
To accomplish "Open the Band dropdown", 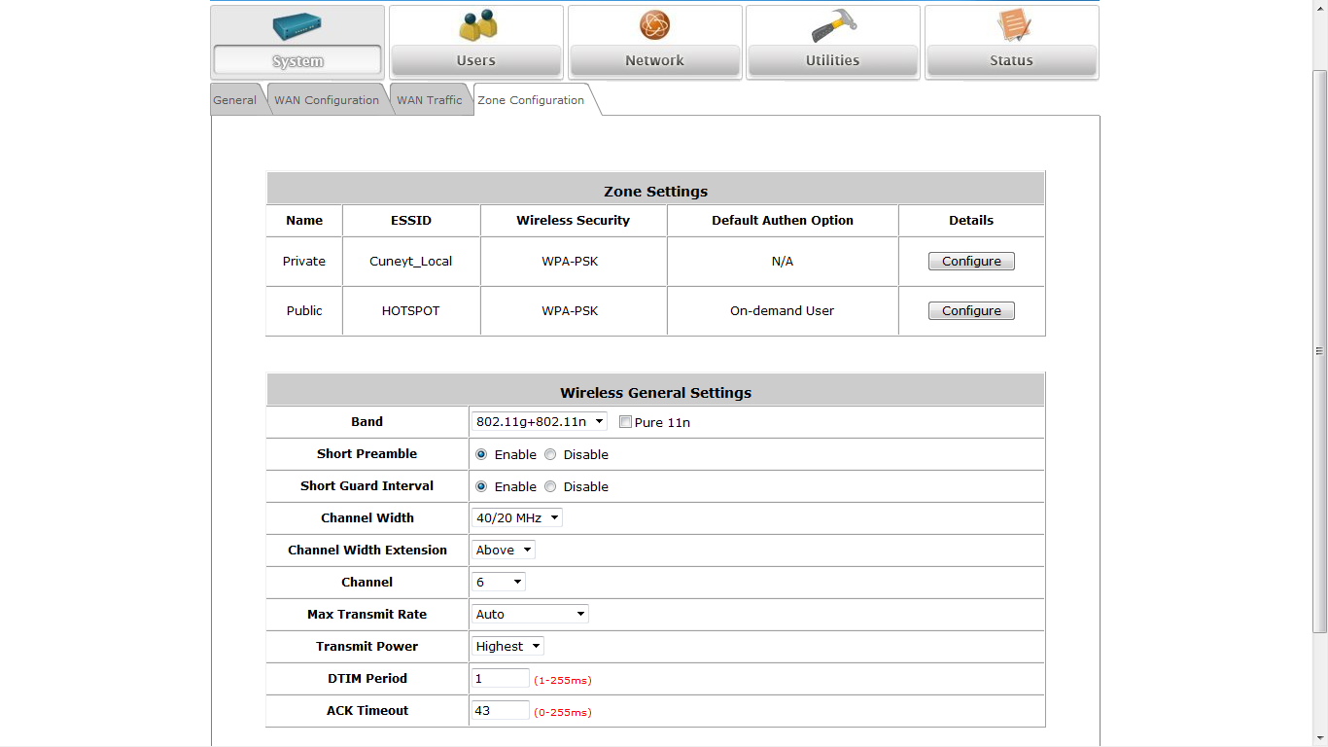I will 540,422.
